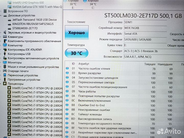Click the chip icon beside Процессоры
Screen dimensions: 184x138
point(5,84)
